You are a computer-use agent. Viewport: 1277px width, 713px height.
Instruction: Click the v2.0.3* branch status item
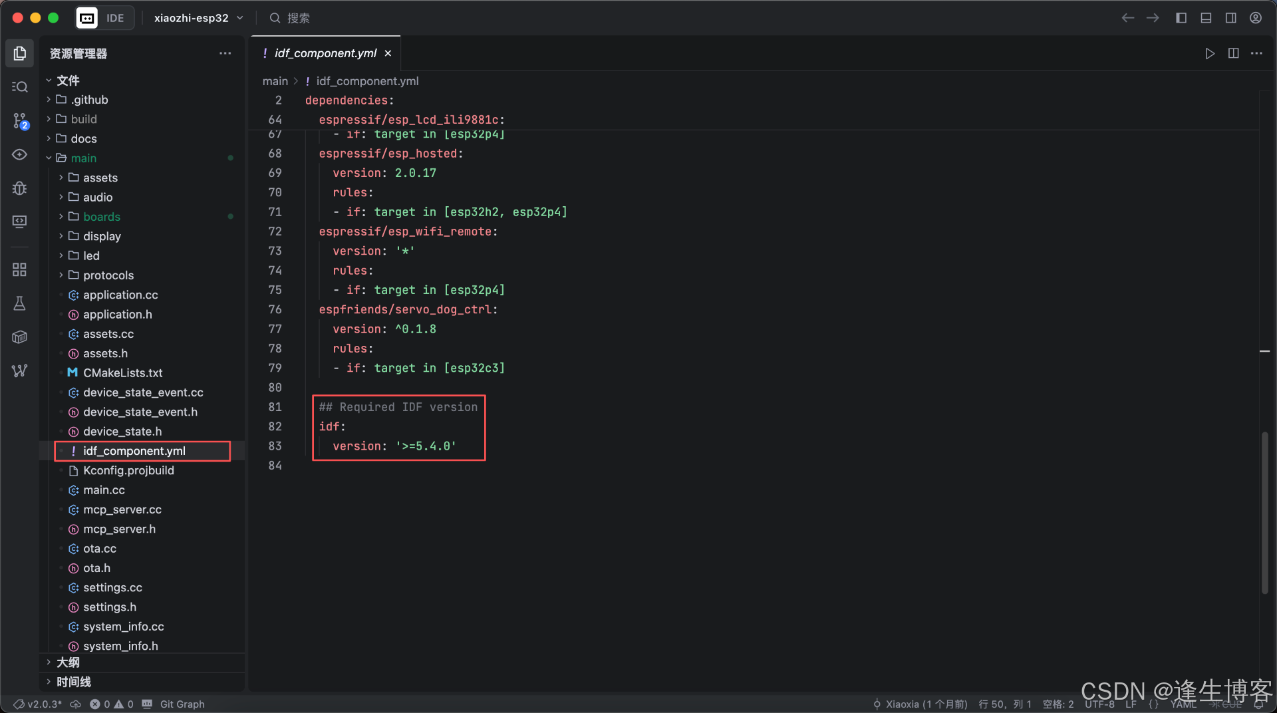point(38,704)
